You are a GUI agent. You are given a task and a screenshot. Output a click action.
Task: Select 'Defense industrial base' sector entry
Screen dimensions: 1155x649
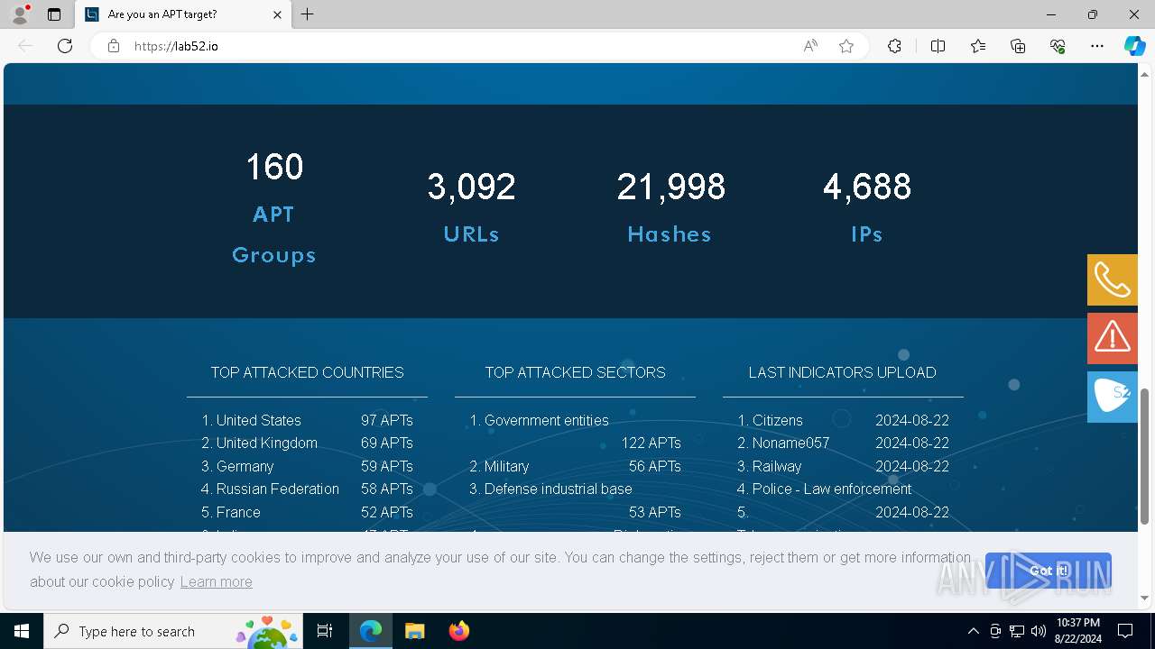(x=558, y=489)
